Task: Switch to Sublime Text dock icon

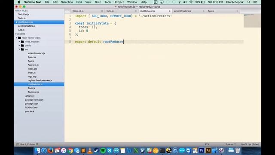Action: click(83, 151)
